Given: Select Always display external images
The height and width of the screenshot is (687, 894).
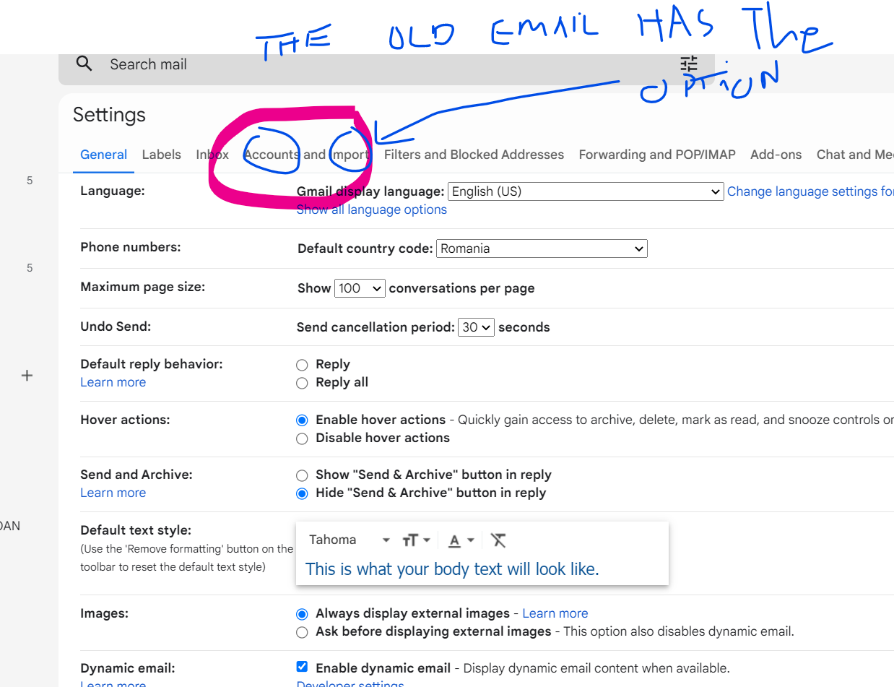Looking at the screenshot, I should pos(302,614).
